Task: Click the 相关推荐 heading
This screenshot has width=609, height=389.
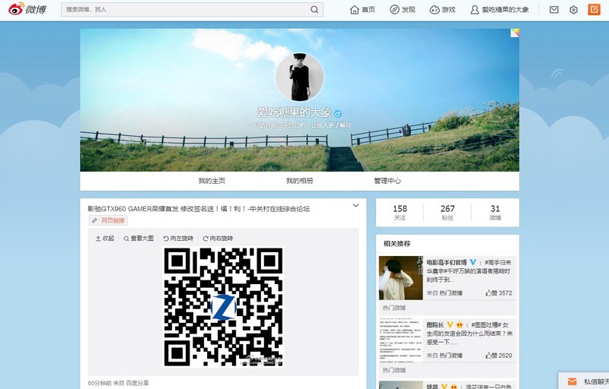Action: (x=397, y=244)
